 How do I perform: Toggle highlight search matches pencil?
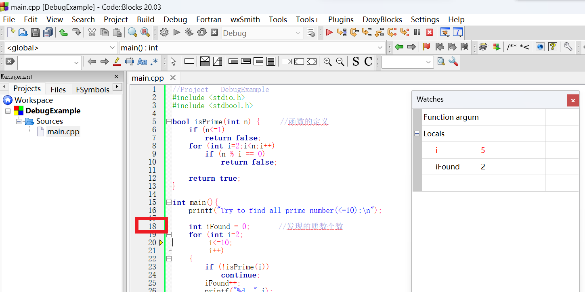click(x=117, y=62)
